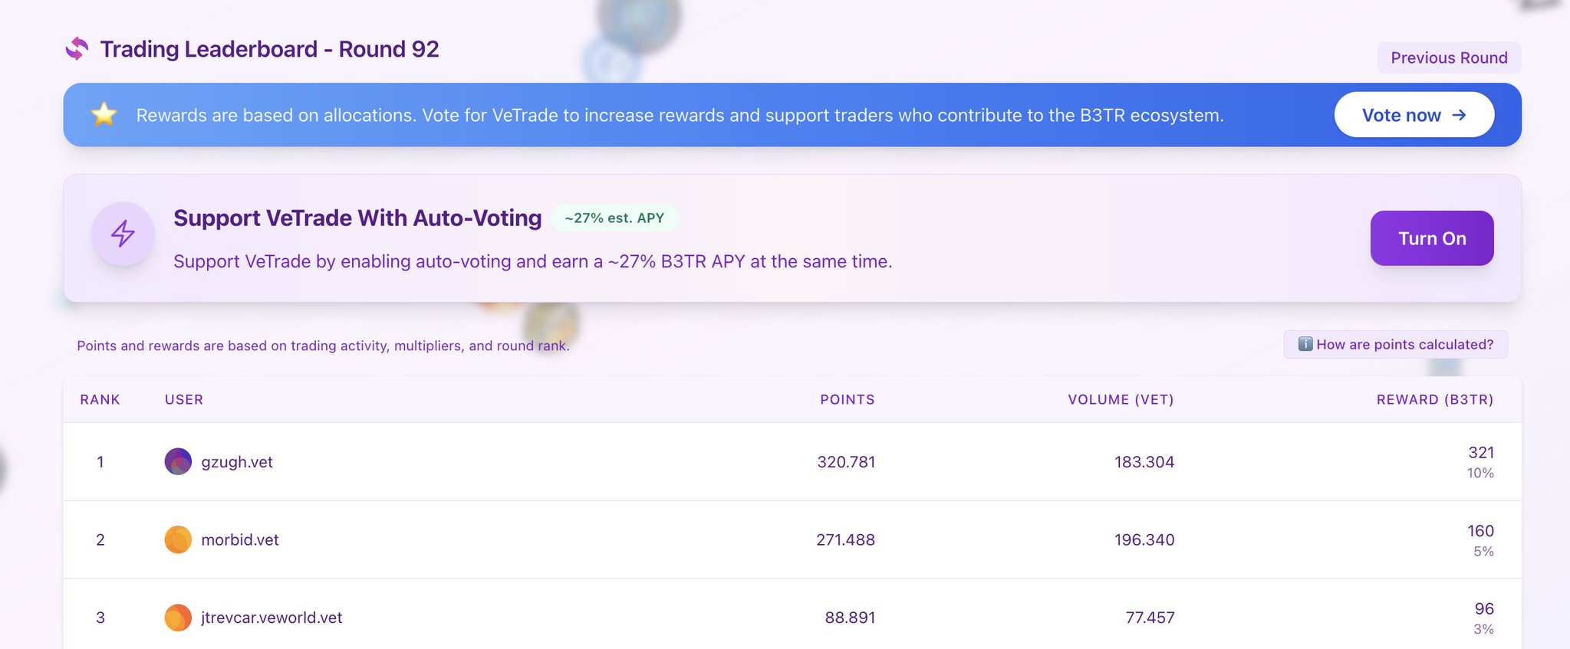Select the morbid.vet username

pyautogui.click(x=240, y=540)
